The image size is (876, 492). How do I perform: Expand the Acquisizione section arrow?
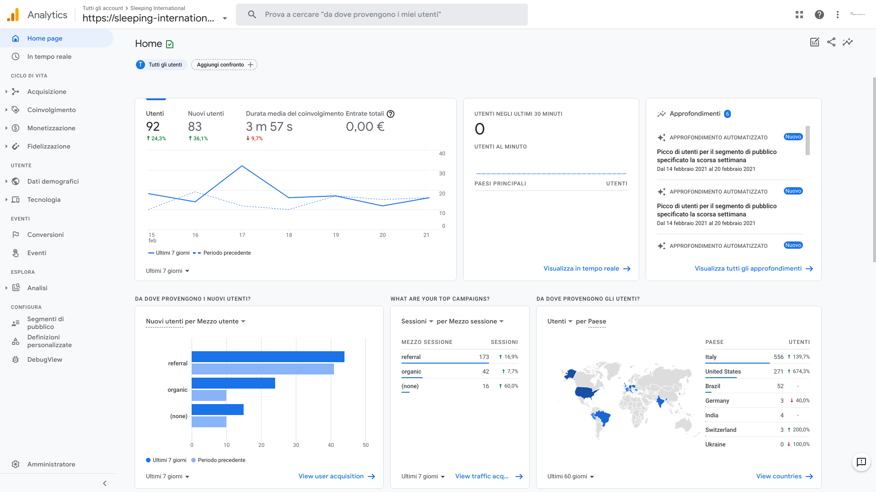click(x=6, y=92)
